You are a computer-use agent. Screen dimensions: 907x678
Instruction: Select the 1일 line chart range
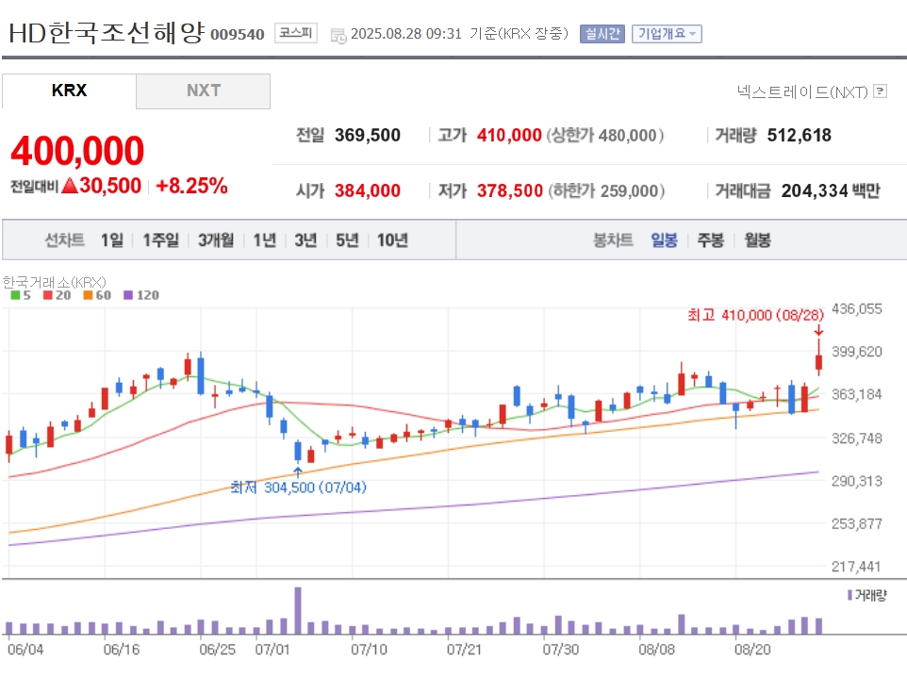112,240
